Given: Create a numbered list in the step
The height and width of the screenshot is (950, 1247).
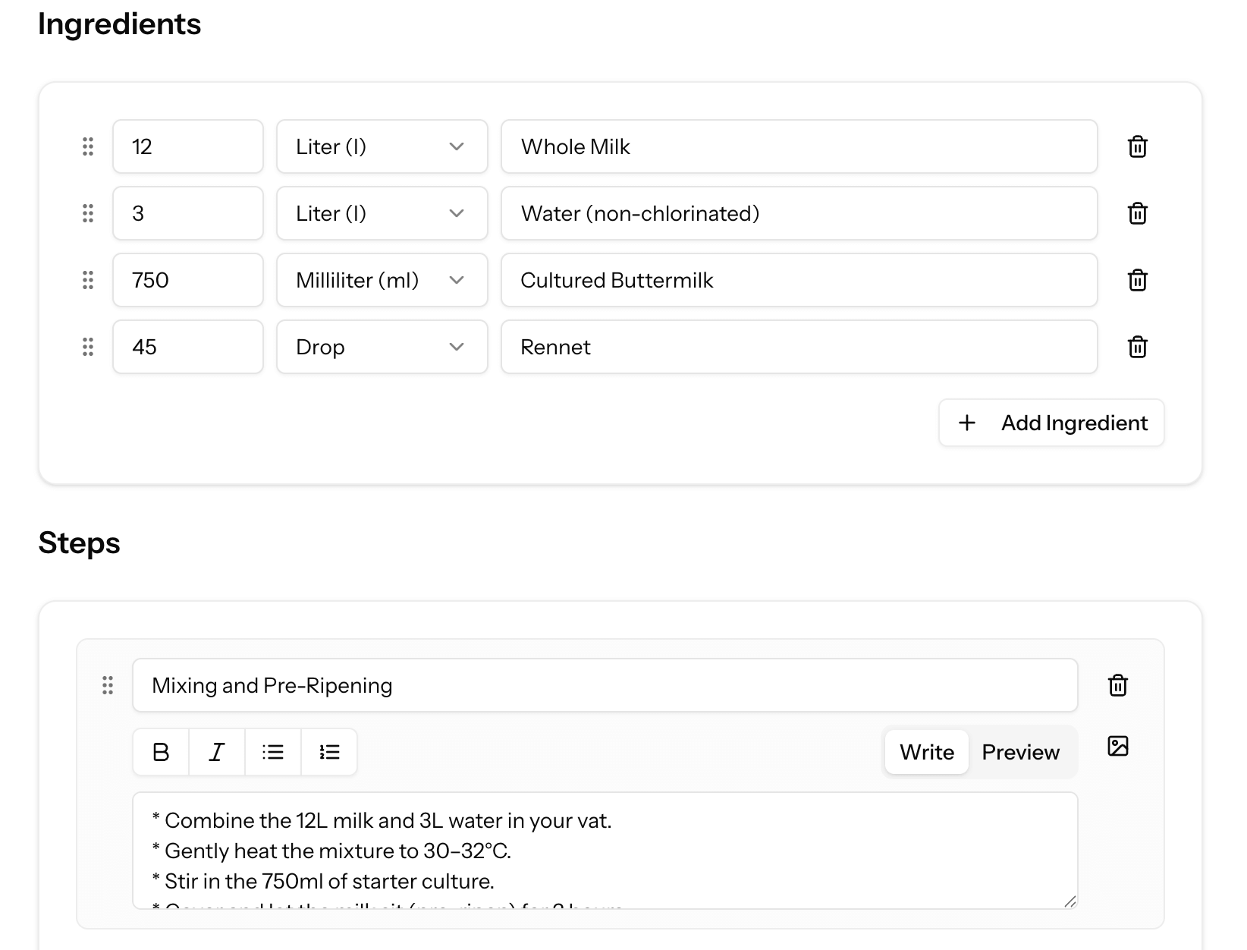Looking at the screenshot, I should coord(328,752).
